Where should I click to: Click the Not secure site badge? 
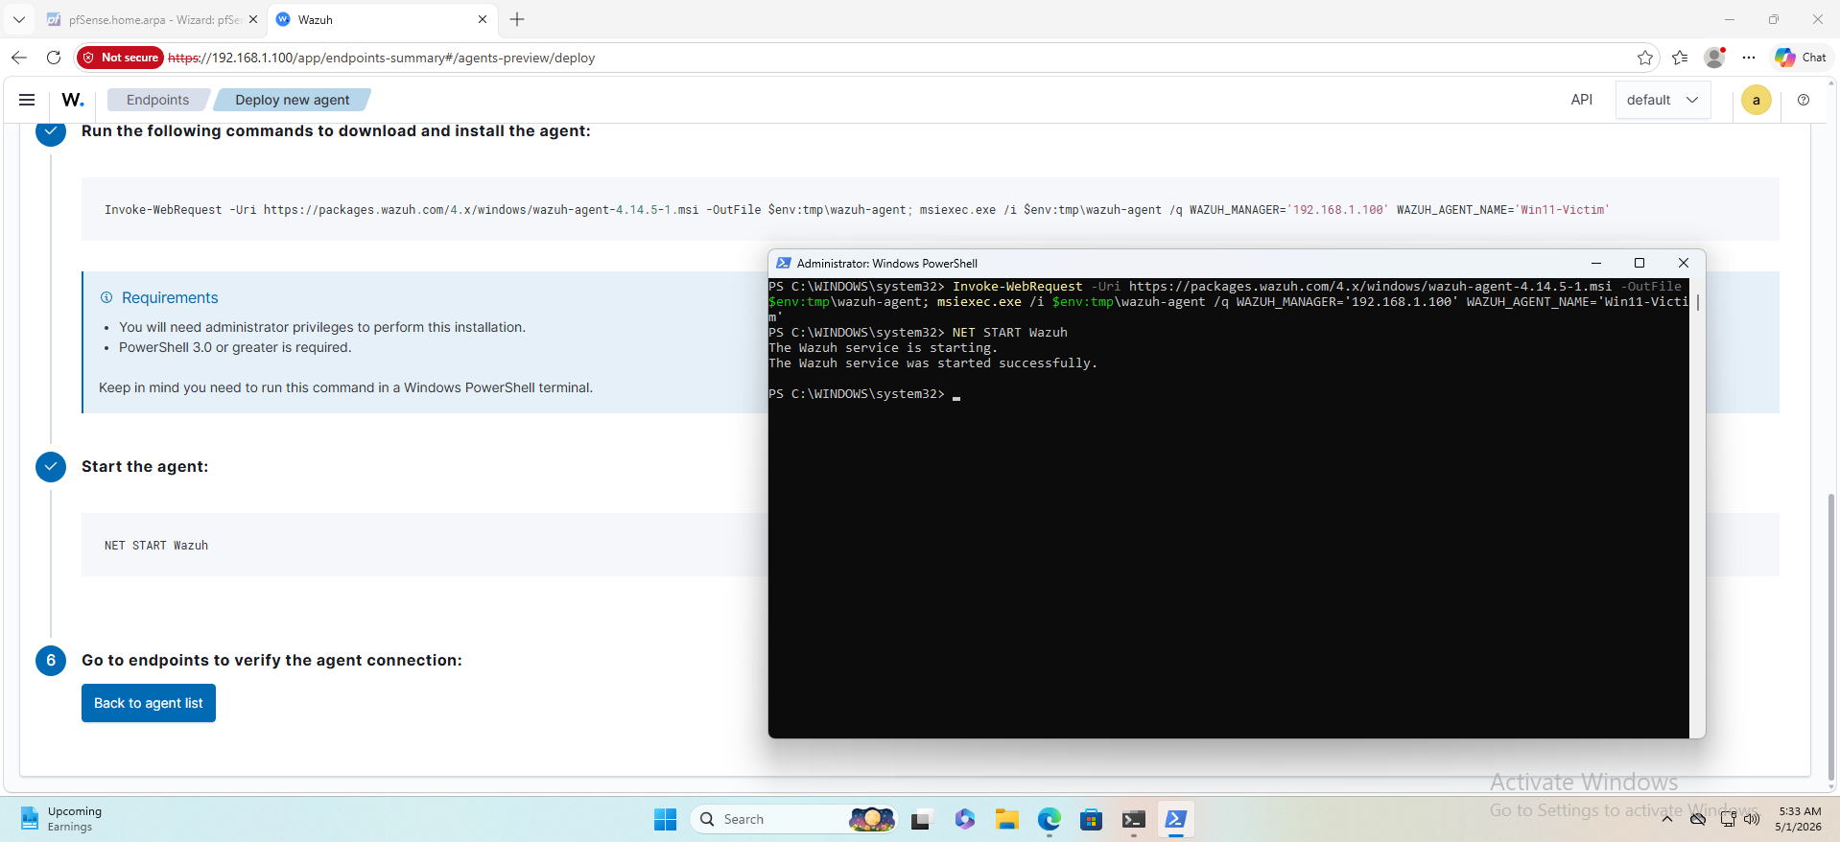click(121, 58)
